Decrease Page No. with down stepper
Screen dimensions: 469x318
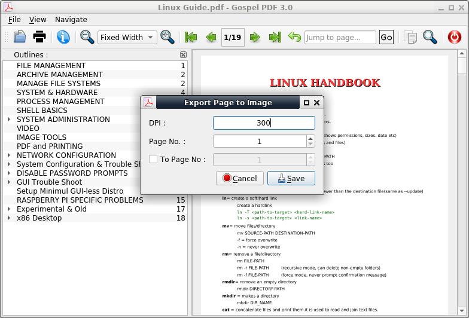(x=310, y=144)
